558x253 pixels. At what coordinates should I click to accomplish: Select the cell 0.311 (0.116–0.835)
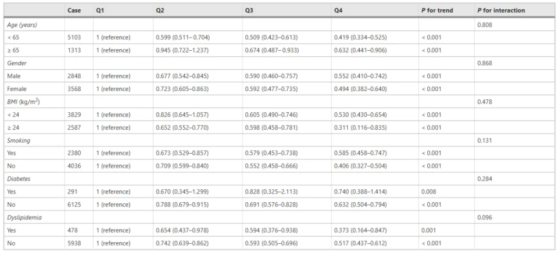tap(361, 128)
